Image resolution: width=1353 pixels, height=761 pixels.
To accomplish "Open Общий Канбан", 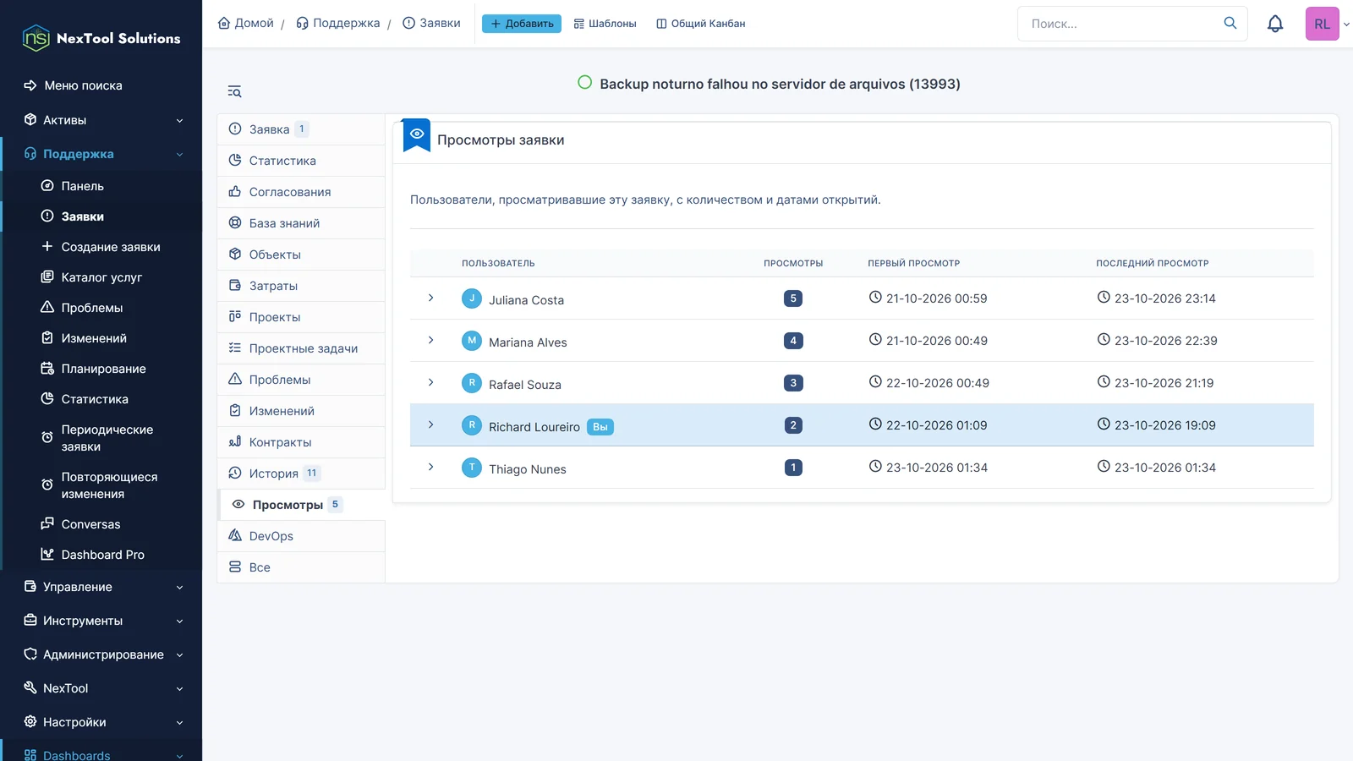I will tap(701, 24).
